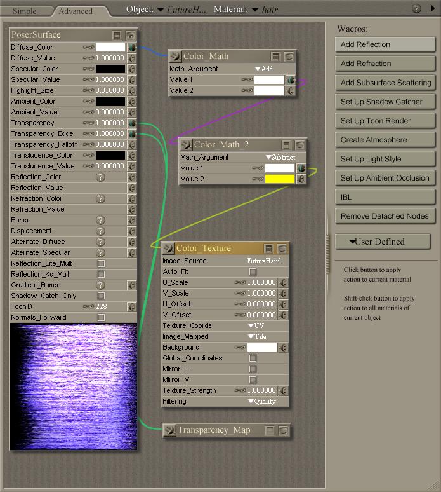Click the purple hair material preview

74,387
